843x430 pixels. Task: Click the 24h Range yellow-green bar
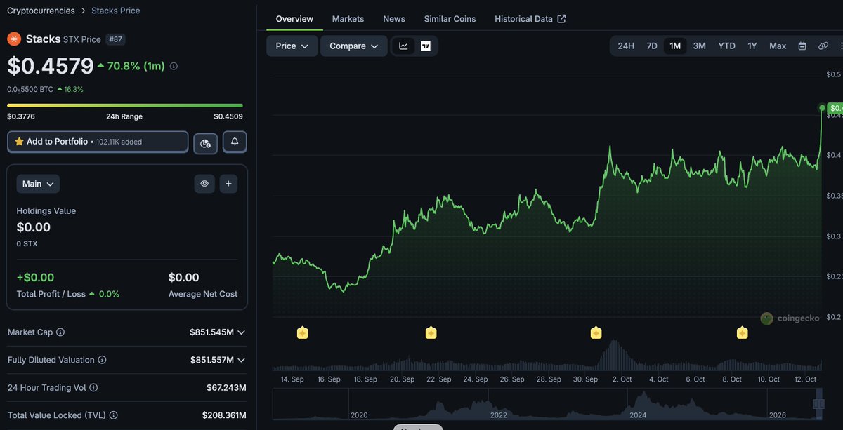point(125,105)
